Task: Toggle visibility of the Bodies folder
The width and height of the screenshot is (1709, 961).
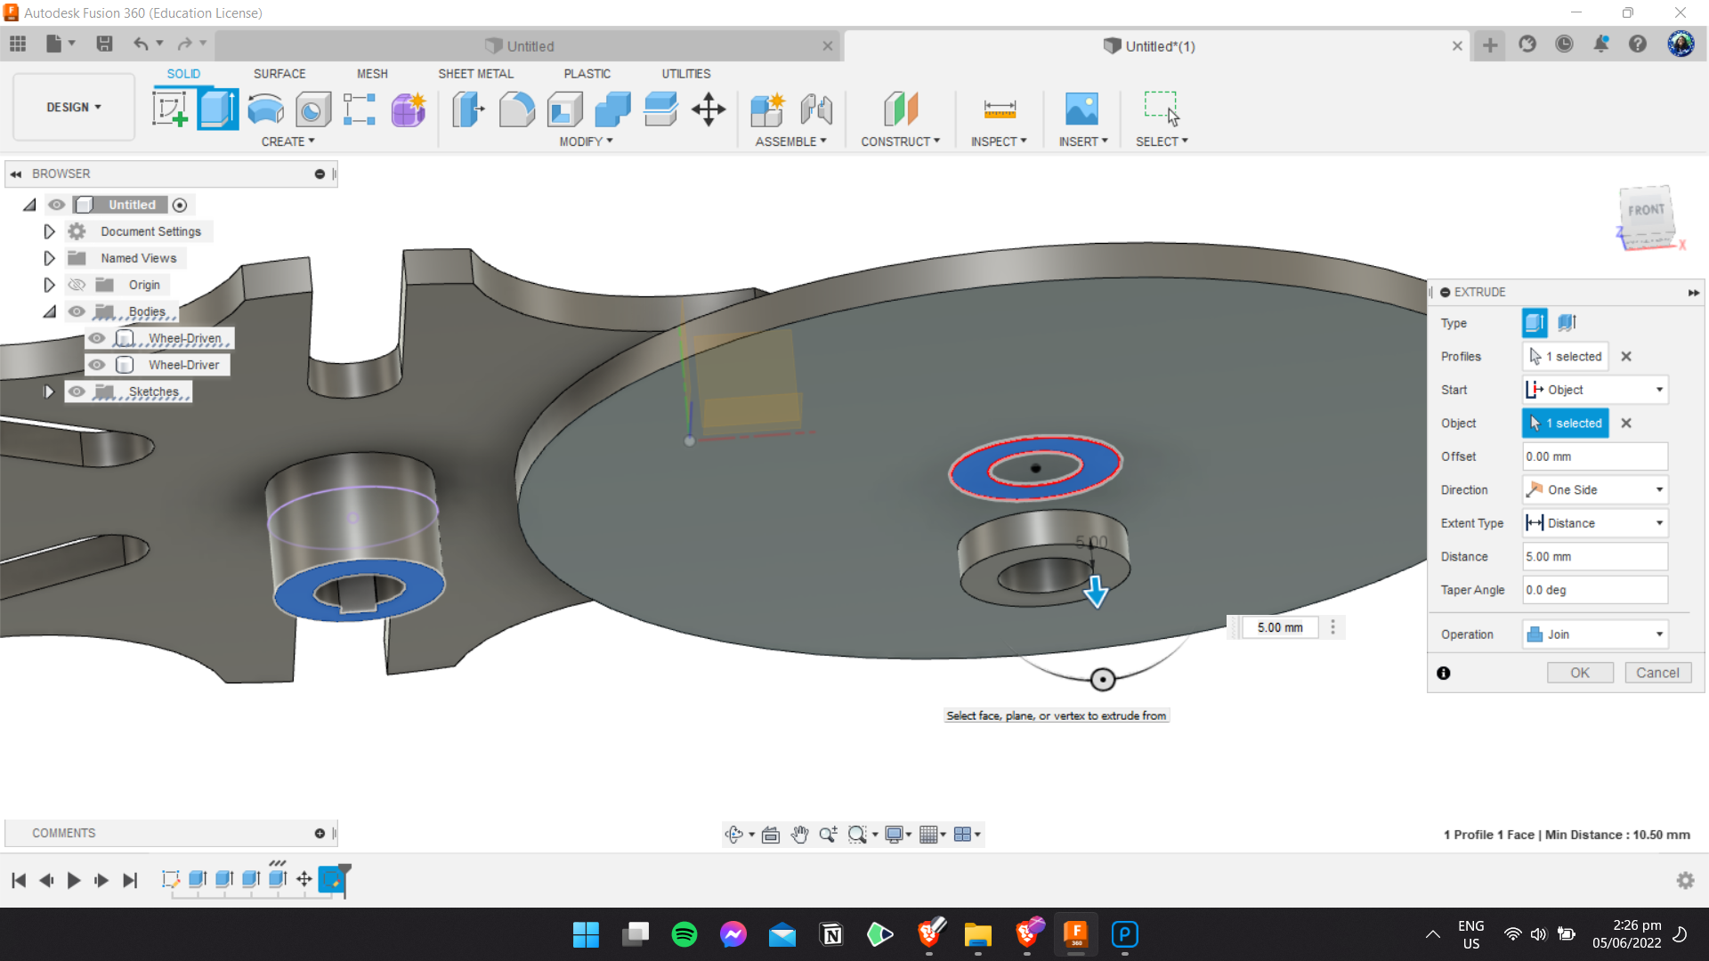Action: click(77, 311)
